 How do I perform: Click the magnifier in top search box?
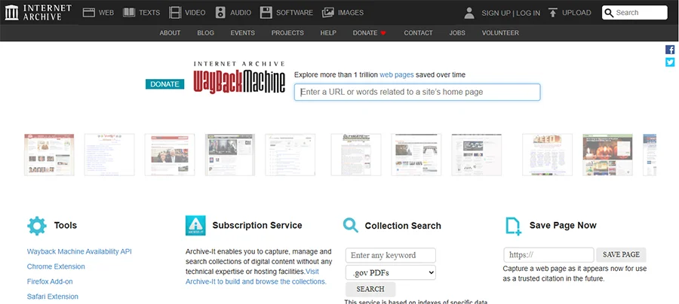click(x=609, y=13)
